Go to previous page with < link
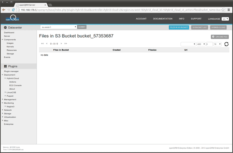Screen dimensions: 233x153 click(47, 43)
